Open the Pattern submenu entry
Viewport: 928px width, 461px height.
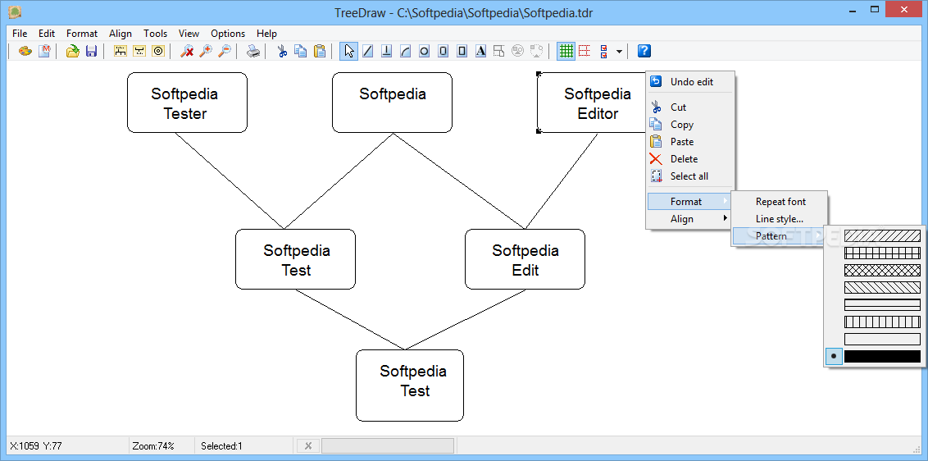coord(780,236)
